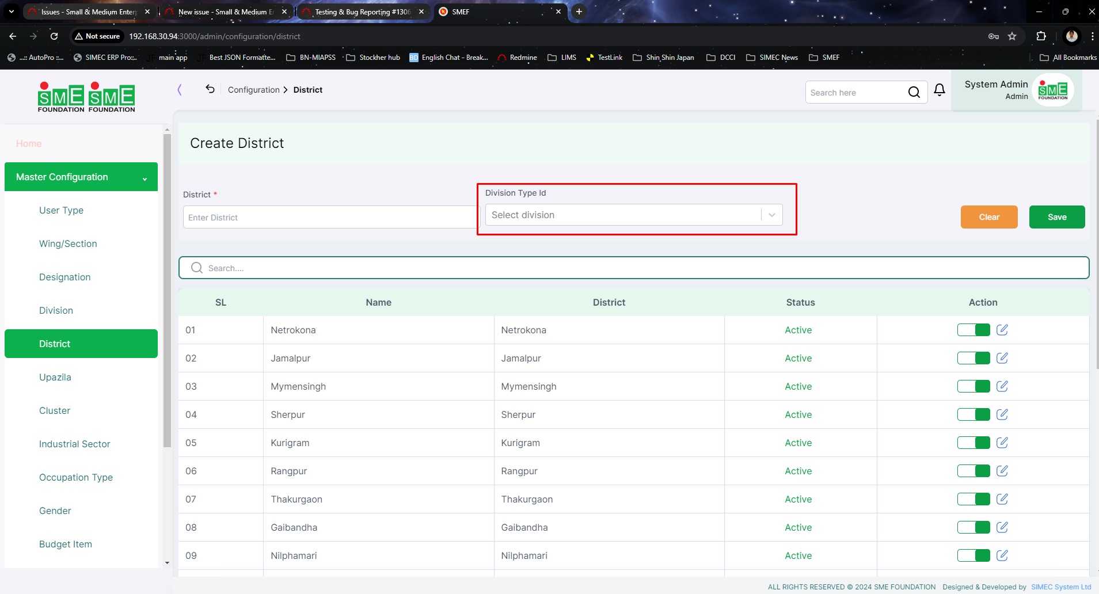Open the Division page
Viewport: 1099px width, 594px height.
click(56, 310)
